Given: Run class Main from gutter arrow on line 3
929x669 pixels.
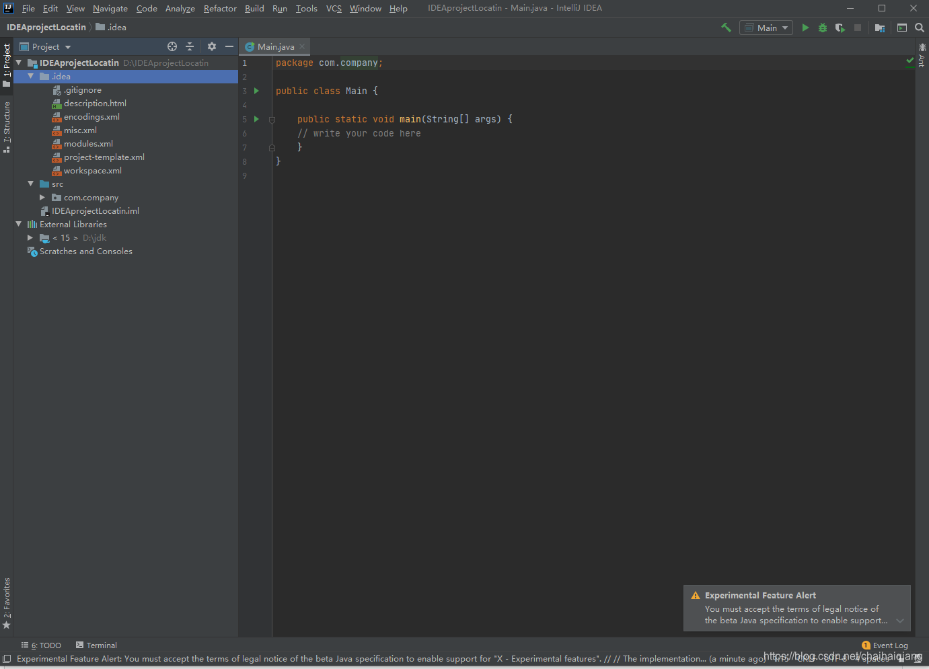Looking at the screenshot, I should point(256,91).
